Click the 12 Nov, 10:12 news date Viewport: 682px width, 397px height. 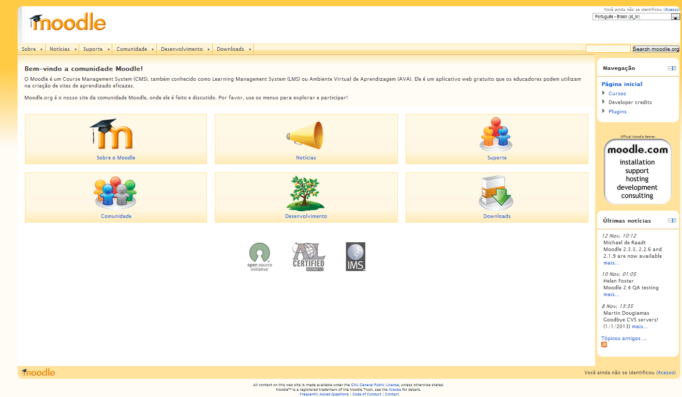pyautogui.click(x=619, y=236)
